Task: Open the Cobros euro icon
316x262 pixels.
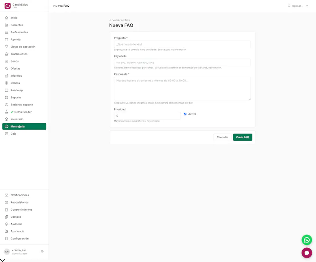Action: (6, 83)
